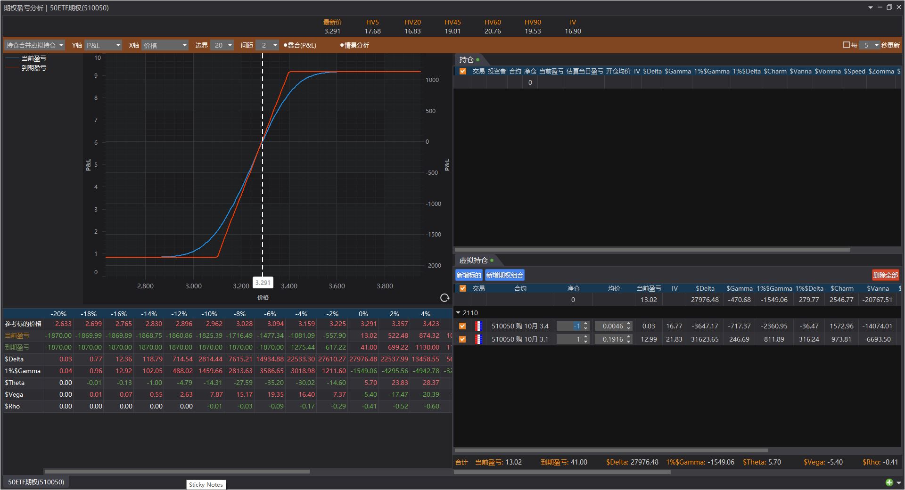Open the window options arrow in title bar
The image size is (905, 490).
pyautogui.click(x=870, y=8)
